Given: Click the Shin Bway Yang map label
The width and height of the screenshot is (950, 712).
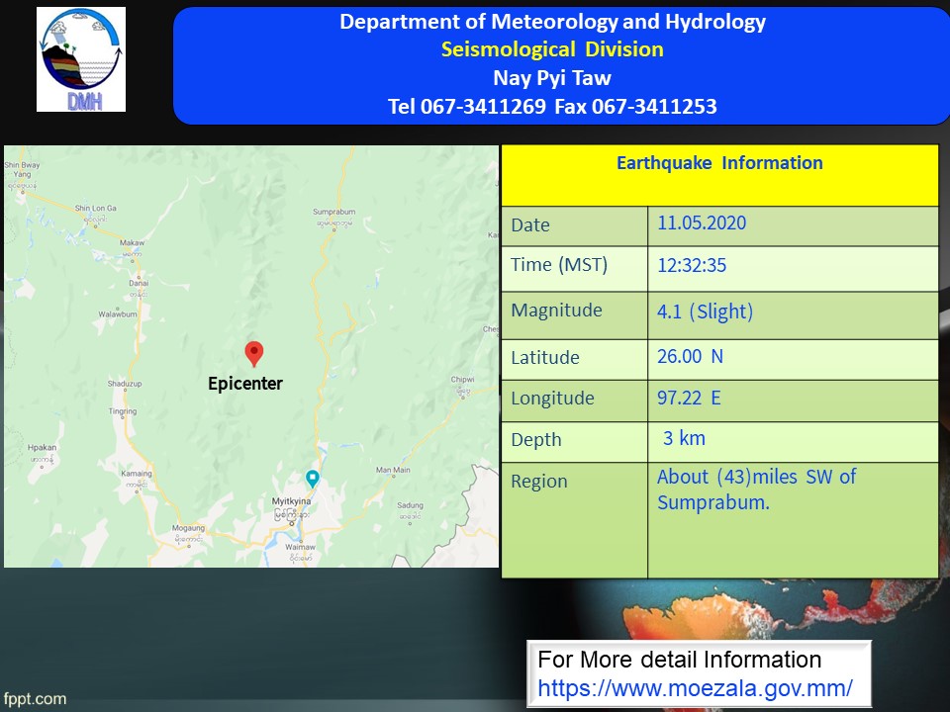Looking at the screenshot, I should 22,169.
